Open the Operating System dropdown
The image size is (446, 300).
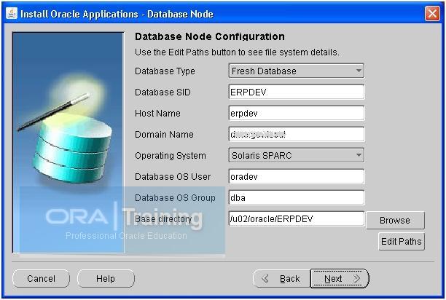297,155
